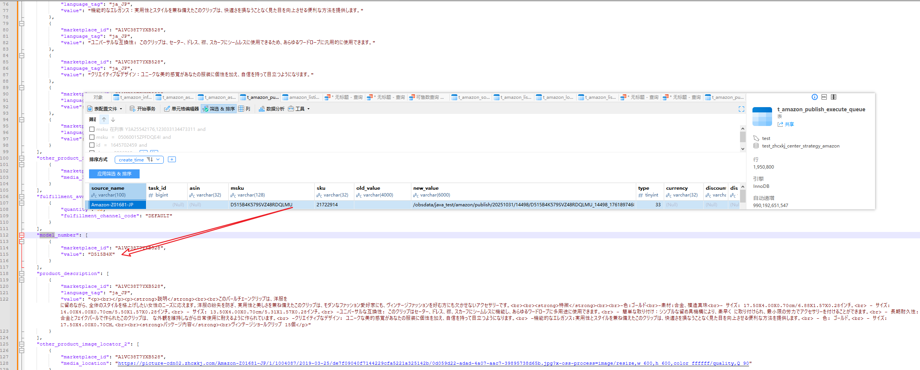Switch to the 对象 objects tab

coord(98,97)
